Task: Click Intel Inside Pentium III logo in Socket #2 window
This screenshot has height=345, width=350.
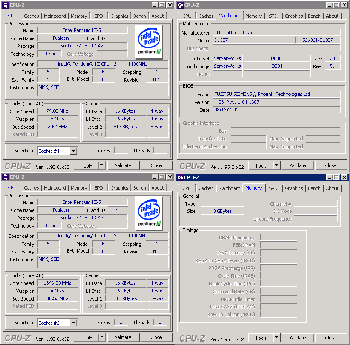Action: 149,214
